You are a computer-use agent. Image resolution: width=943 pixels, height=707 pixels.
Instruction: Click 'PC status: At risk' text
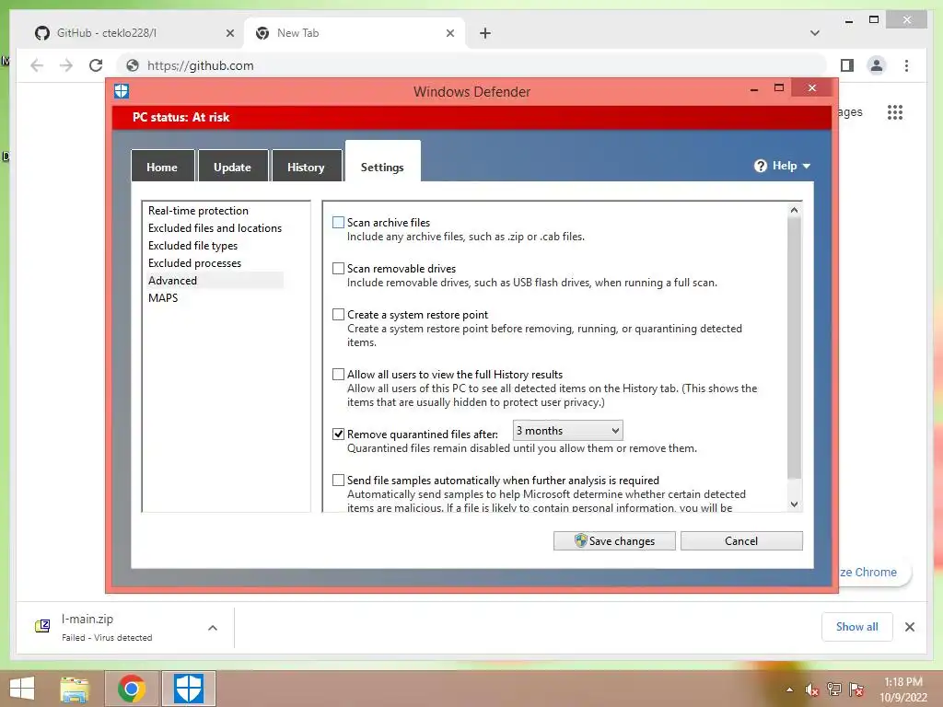coord(181,117)
